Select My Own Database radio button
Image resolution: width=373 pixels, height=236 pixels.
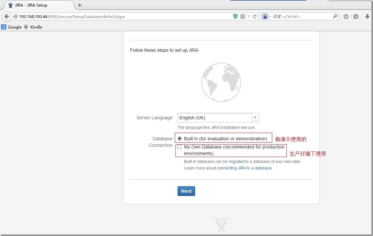point(179,147)
